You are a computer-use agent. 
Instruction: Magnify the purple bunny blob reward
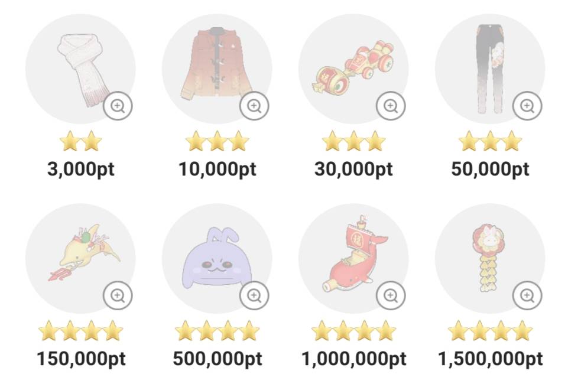(254, 294)
